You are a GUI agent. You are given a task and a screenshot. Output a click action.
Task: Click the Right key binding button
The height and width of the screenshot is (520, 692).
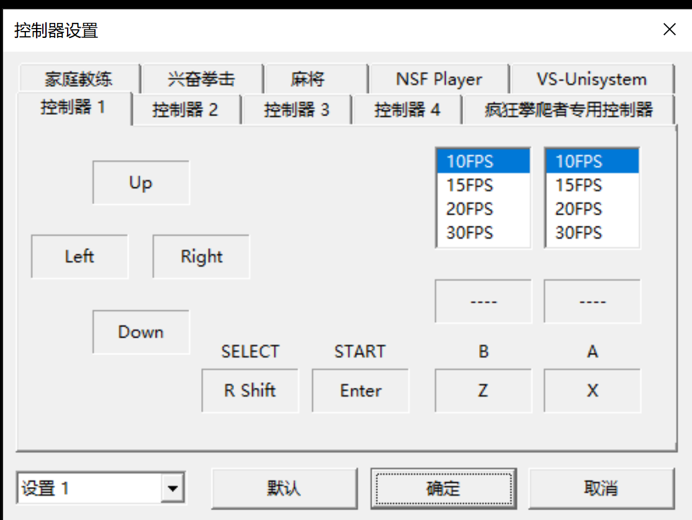click(201, 256)
